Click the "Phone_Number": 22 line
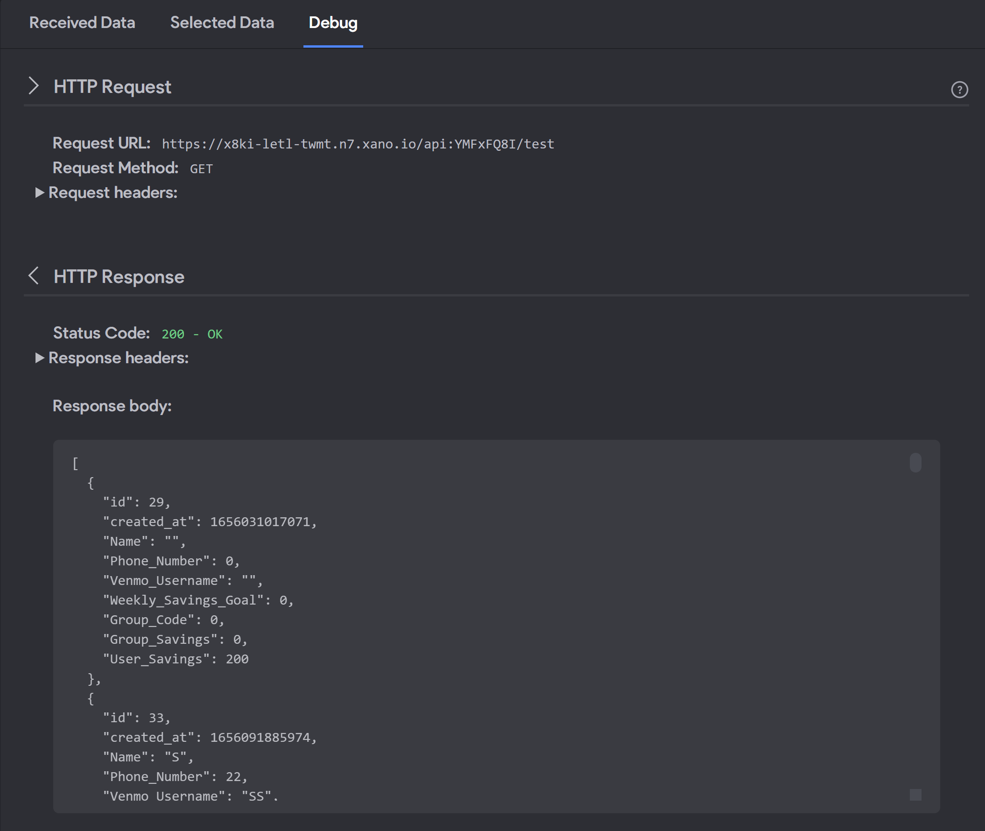The width and height of the screenshot is (985, 831). point(175,777)
